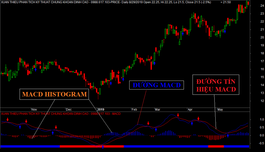265x152 pixels.
Task: Select the Nov month marker on the time axis
Action: (x=34, y=110)
